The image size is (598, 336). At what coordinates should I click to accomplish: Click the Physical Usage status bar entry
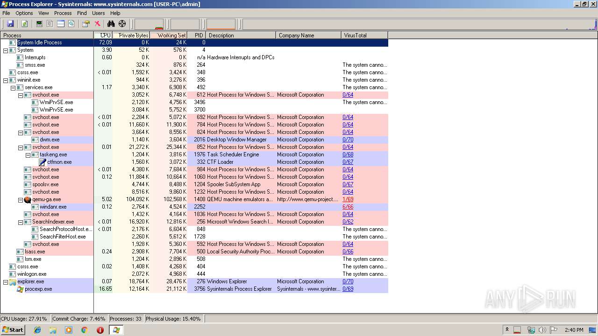click(x=173, y=319)
